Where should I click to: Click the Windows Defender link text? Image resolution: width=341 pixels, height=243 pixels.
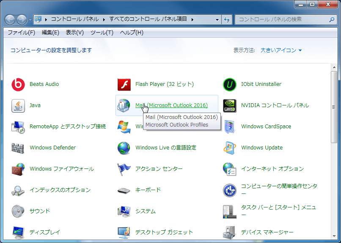(52, 147)
